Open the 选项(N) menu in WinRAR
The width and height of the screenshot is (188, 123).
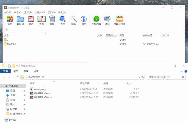pos(51,12)
